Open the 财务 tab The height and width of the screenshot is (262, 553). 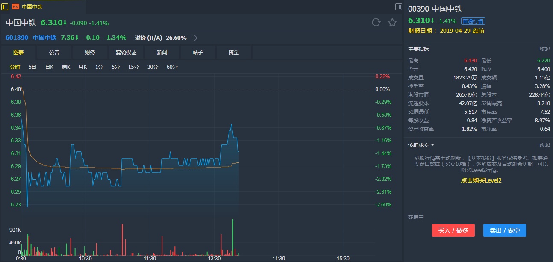pos(90,52)
